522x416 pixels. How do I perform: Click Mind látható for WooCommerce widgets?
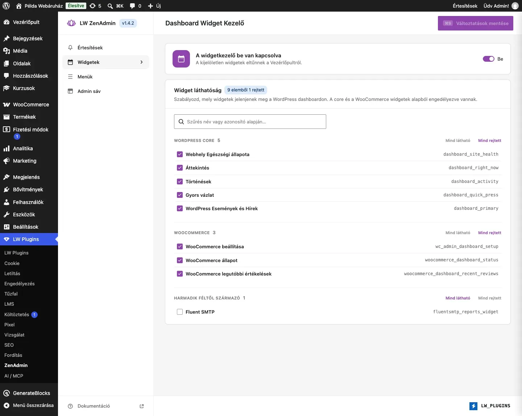[458, 233]
